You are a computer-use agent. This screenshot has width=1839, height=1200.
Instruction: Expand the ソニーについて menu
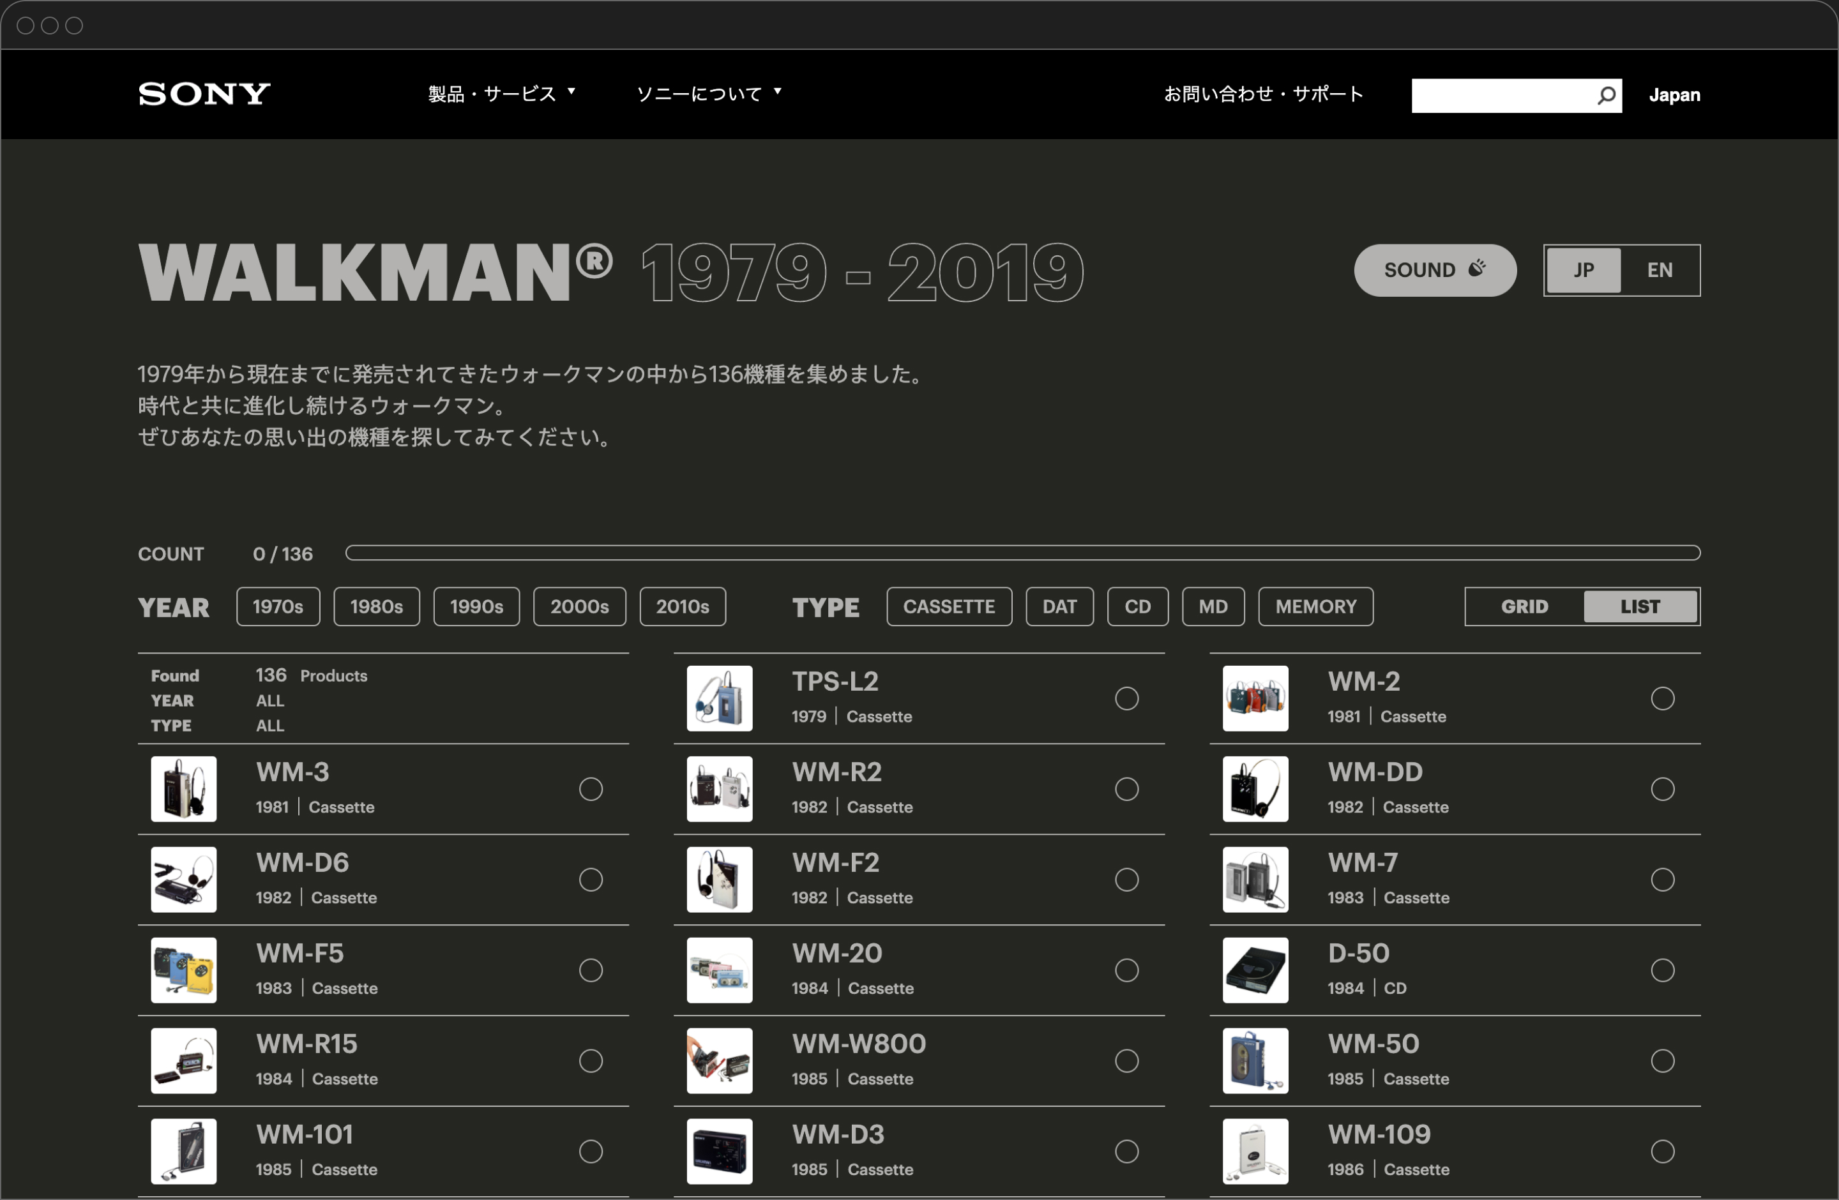pyautogui.click(x=709, y=94)
